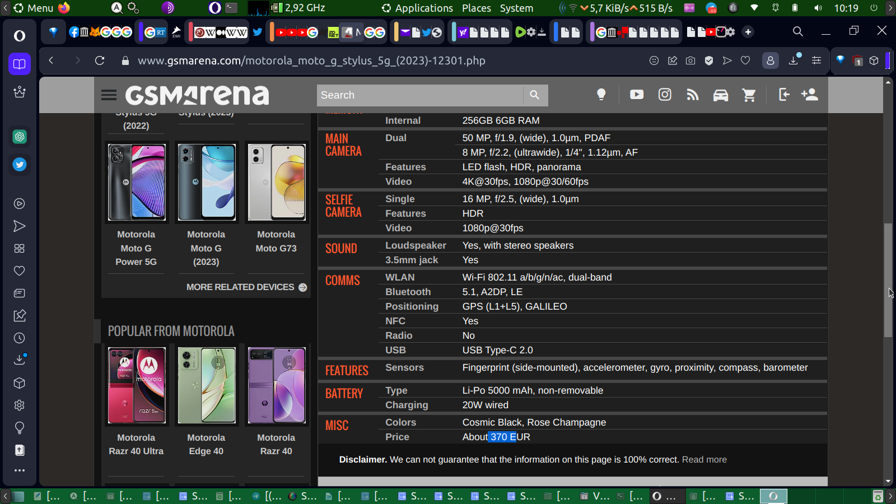Image resolution: width=896 pixels, height=504 pixels.
Task: Click the sign up person icon
Action: (x=810, y=95)
